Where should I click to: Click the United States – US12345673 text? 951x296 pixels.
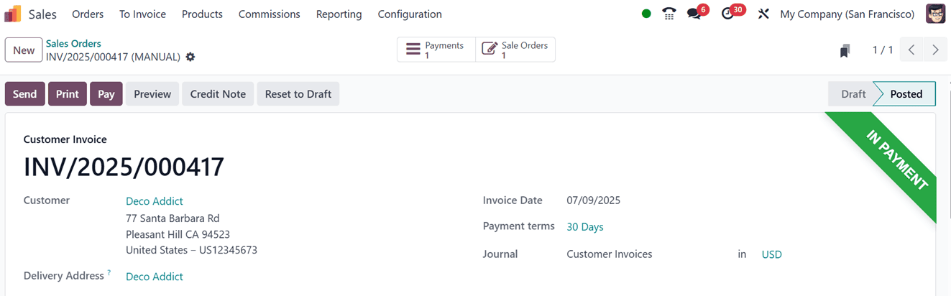click(x=191, y=250)
